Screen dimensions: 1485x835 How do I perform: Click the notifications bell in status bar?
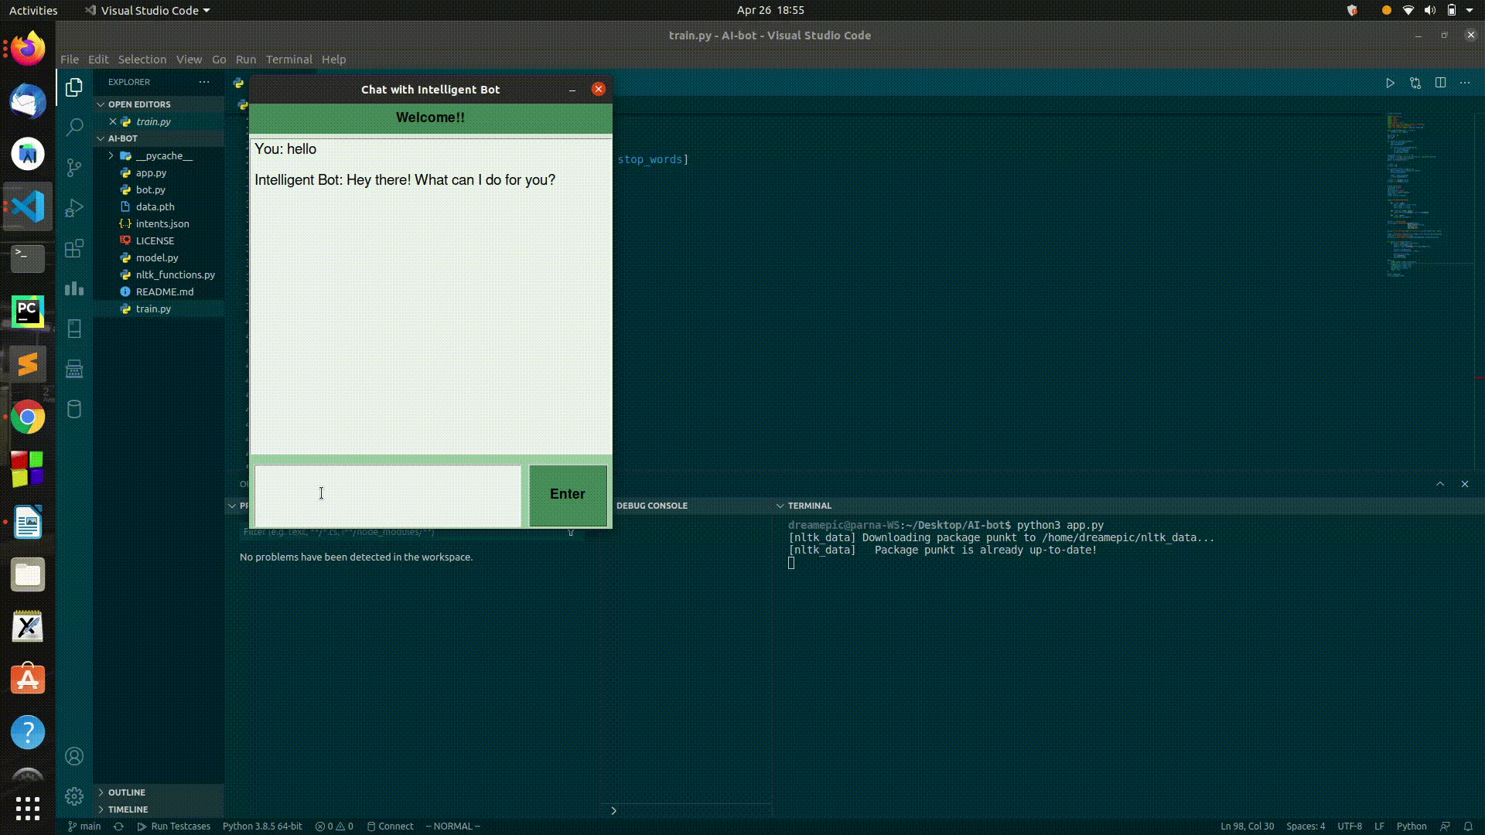(1467, 826)
